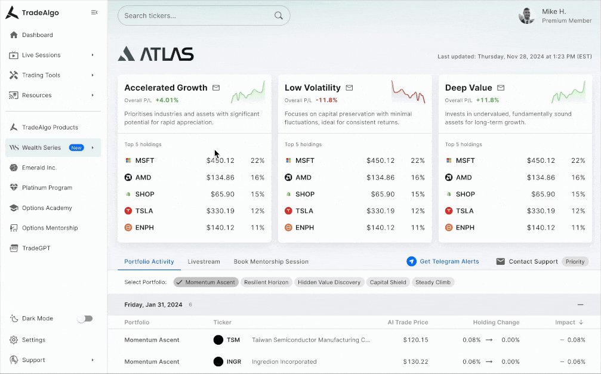Screen dimensions: 601x374
Task: Click the search magnifier icon
Action: [279, 16]
